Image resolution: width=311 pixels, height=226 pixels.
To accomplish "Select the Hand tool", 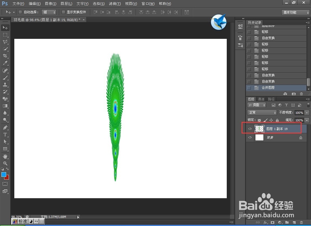I will (5, 156).
